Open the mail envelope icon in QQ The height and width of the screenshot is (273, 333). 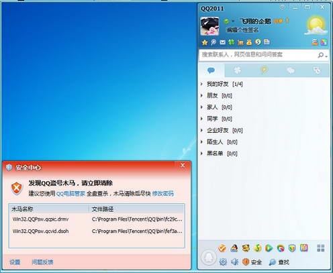[x=222, y=42]
